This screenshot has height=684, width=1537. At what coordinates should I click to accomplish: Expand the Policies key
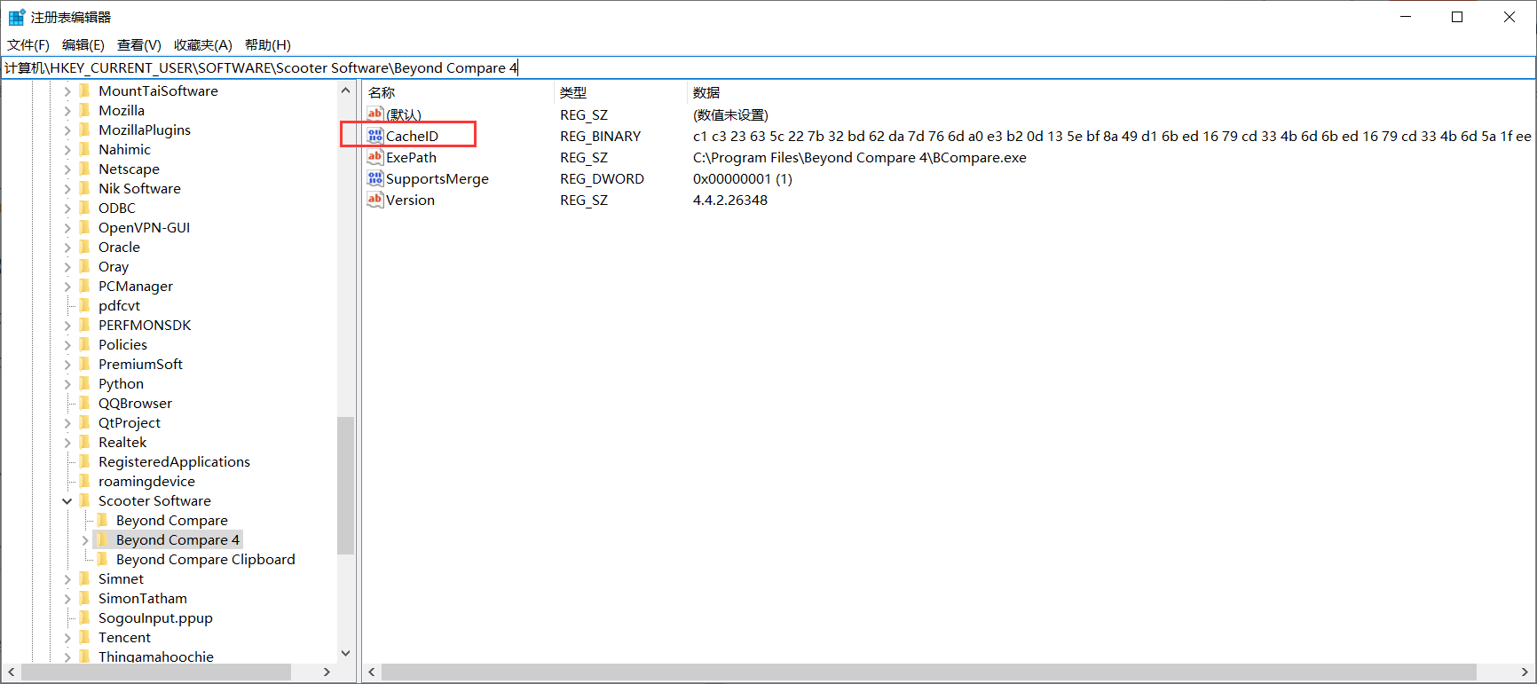[x=67, y=344]
